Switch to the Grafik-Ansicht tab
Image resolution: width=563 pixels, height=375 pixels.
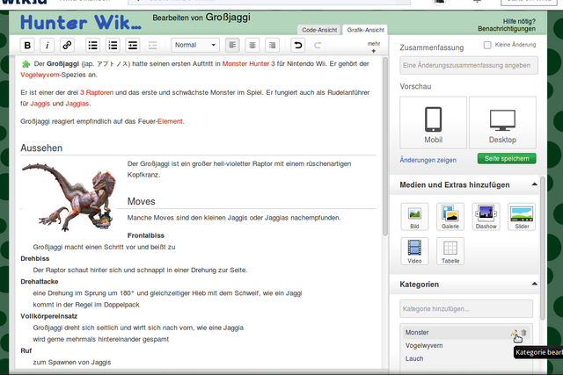(x=366, y=30)
